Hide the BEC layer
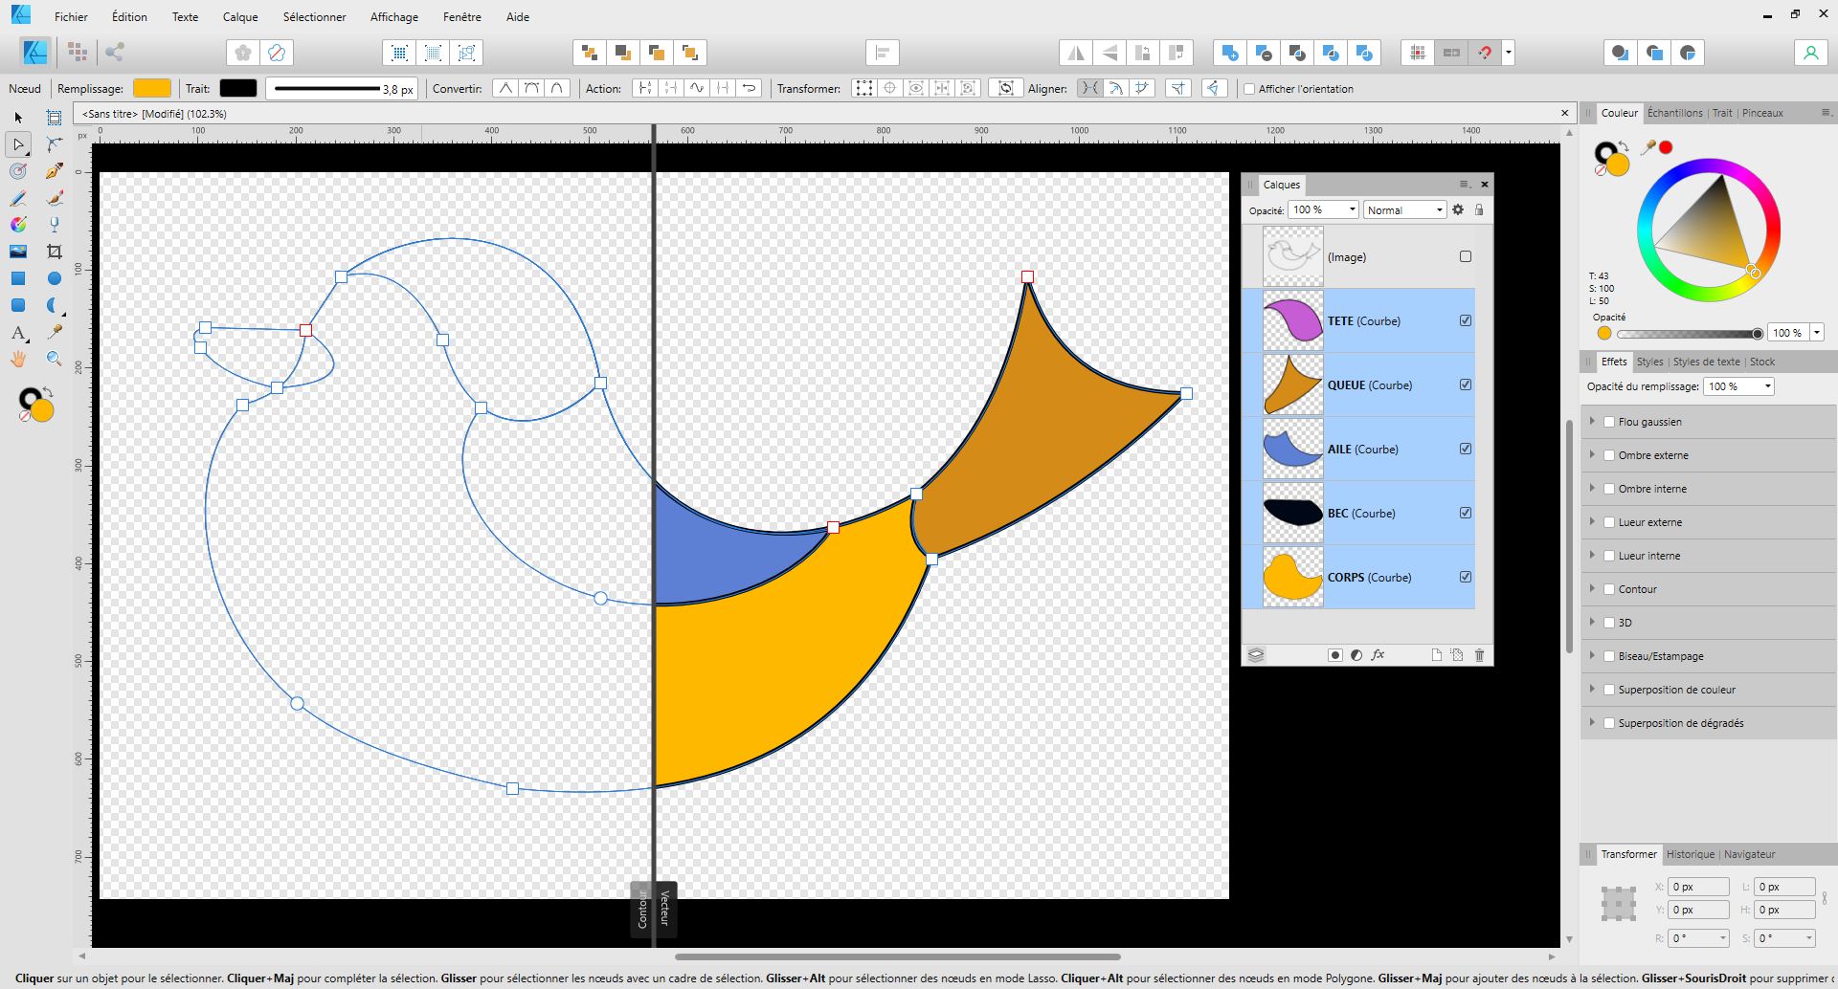The height and width of the screenshot is (989, 1838). [1466, 513]
